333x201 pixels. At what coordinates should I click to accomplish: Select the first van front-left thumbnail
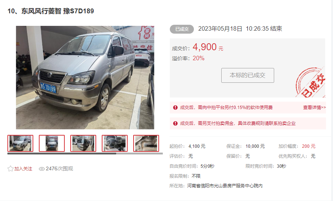point(20,143)
